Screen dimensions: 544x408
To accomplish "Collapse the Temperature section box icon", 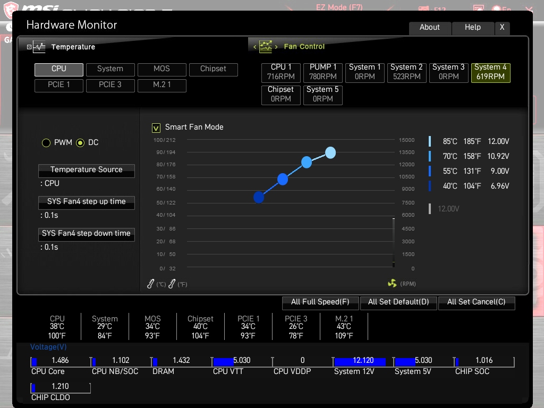I will 29,47.
